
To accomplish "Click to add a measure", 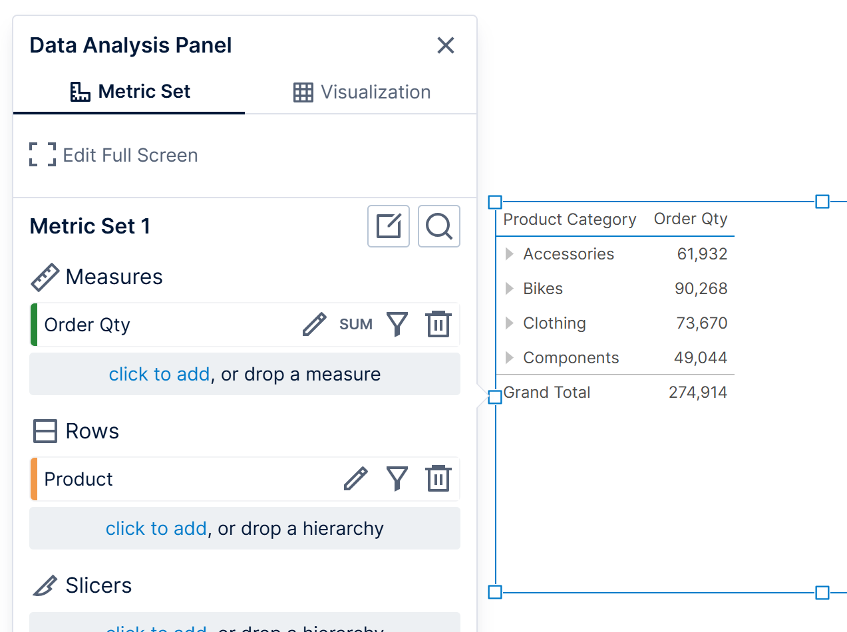I will pos(159,374).
